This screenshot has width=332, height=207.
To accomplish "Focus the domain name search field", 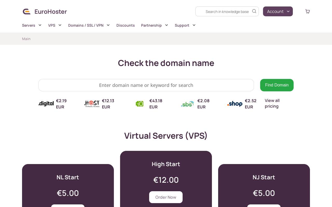I will pyautogui.click(x=146, y=85).
